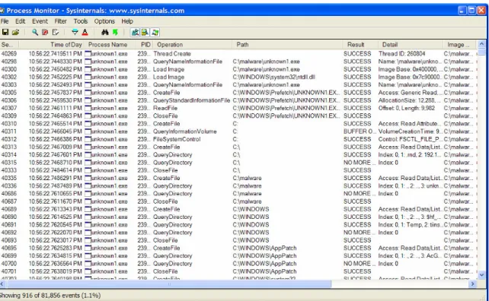Click the Time of Day column header
489x301 pixels.
click(x=52, y=45)
